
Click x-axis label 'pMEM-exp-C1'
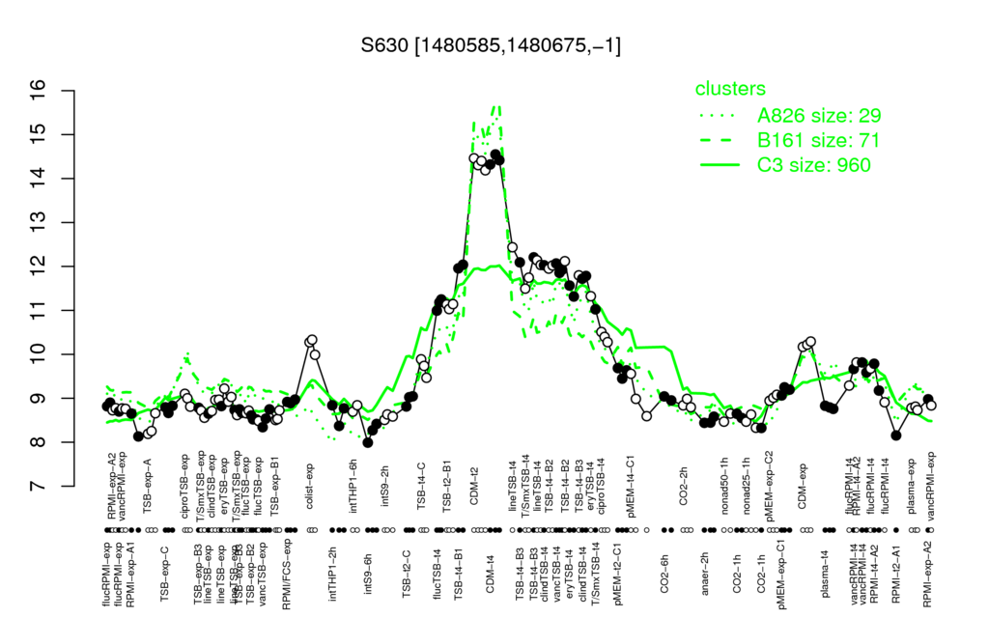pyautogui.click(x=782, y=574)
